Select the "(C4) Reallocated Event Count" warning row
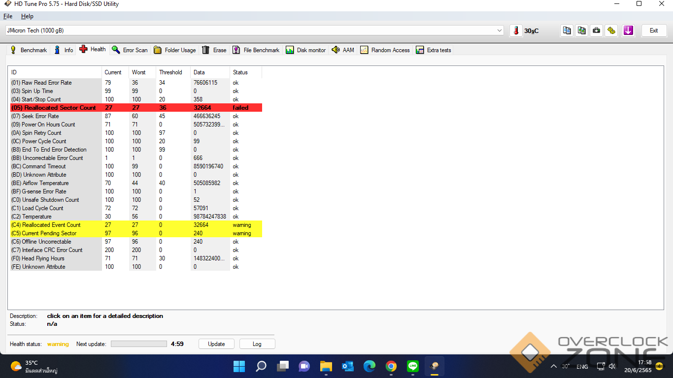This screenshot has width=673, height=378. coord(136,225)
